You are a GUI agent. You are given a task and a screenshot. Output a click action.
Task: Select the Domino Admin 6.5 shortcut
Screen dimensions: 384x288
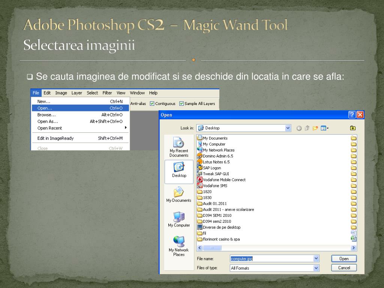point(215,156)
